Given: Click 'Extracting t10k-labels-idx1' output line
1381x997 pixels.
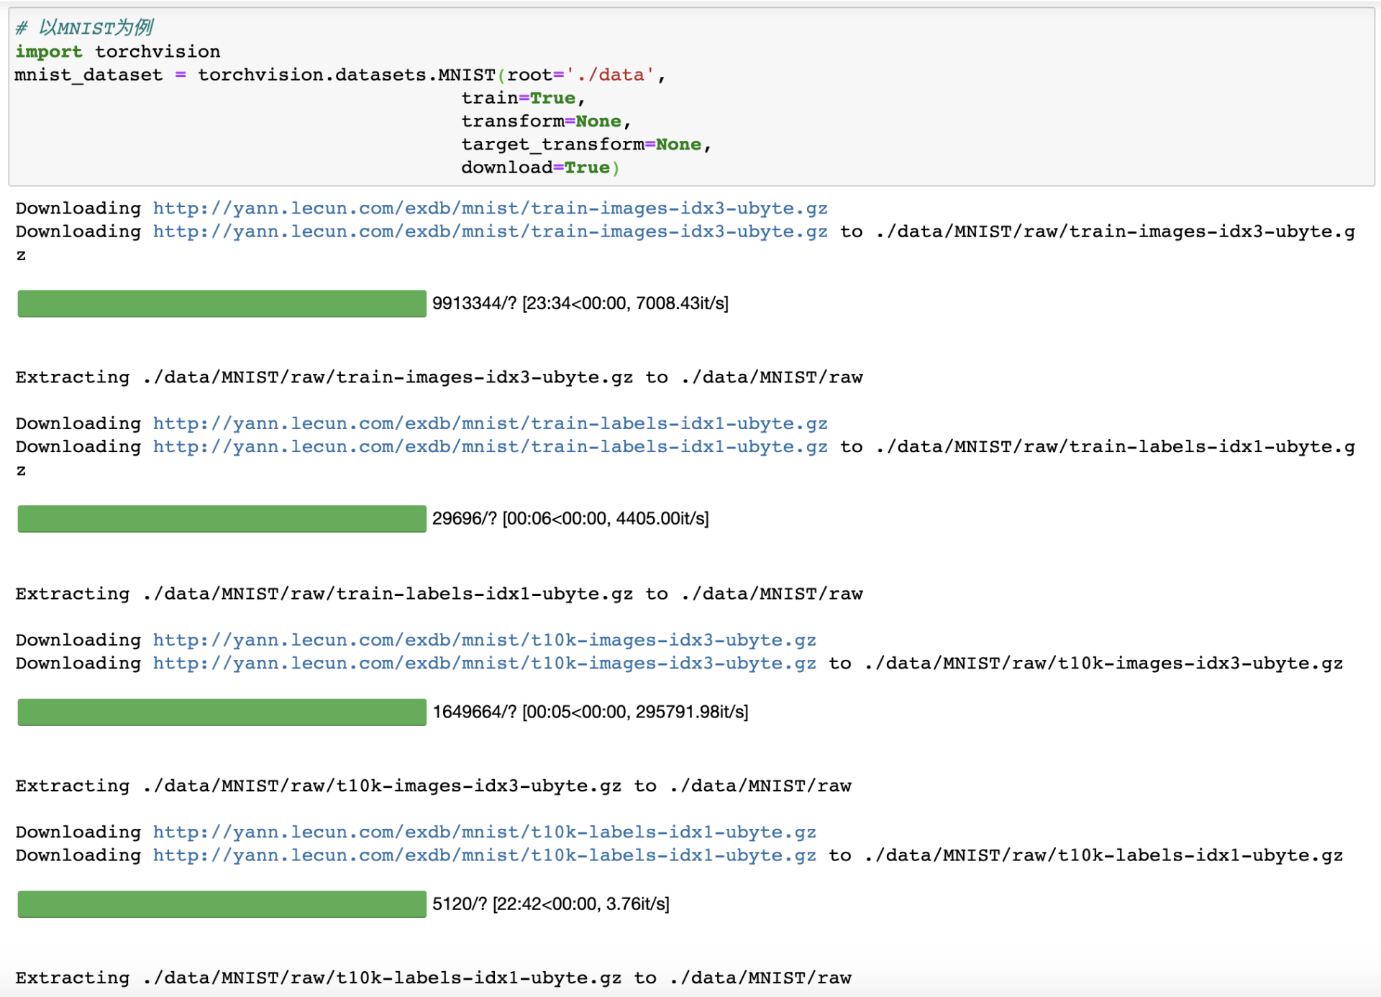Looking at the screenshot, I should 433,978.
